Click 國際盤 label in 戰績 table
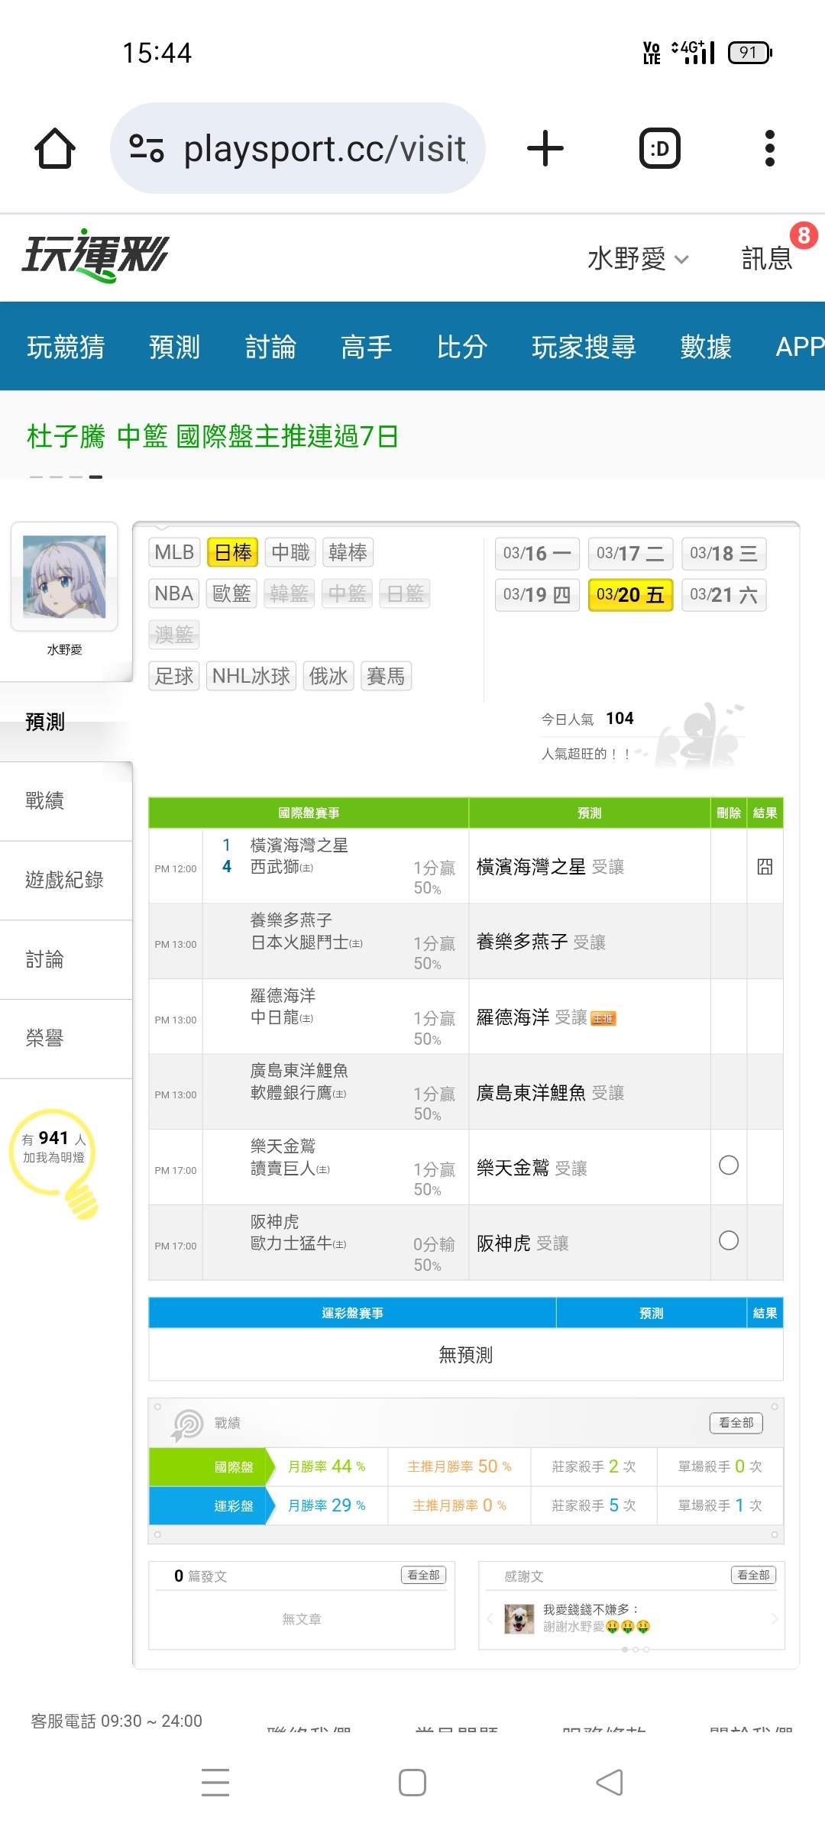 (x=234, y=1467)
